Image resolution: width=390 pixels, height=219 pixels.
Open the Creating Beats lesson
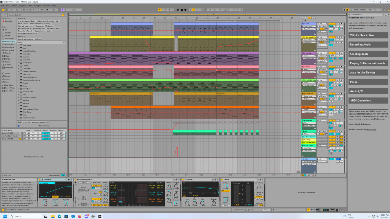click(x=368, y=54)
